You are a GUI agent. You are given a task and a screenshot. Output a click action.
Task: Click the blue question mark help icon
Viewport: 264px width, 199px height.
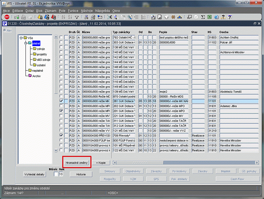click(x=230, y=17)
